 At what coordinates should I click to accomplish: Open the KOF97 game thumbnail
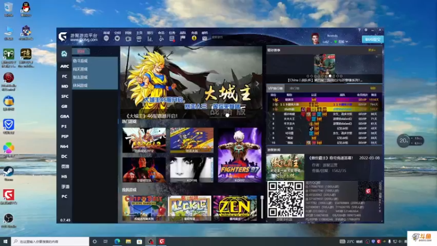(240, 155)
